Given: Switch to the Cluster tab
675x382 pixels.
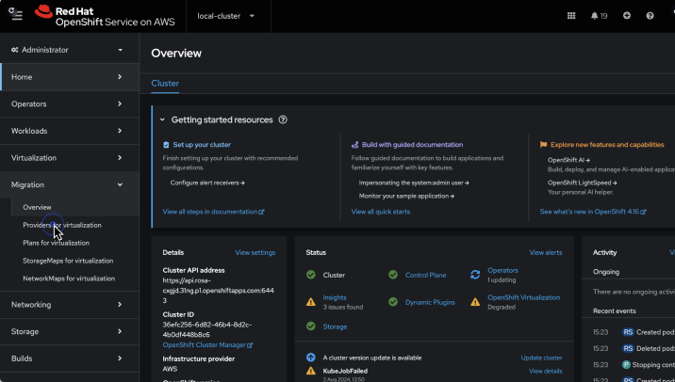Looking at the screenshot, I should point(165,84).
